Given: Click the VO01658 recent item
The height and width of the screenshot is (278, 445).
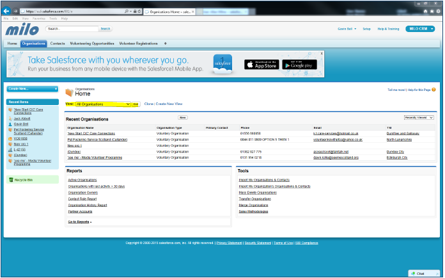Looking at the screenshot, I should (20, 139).
